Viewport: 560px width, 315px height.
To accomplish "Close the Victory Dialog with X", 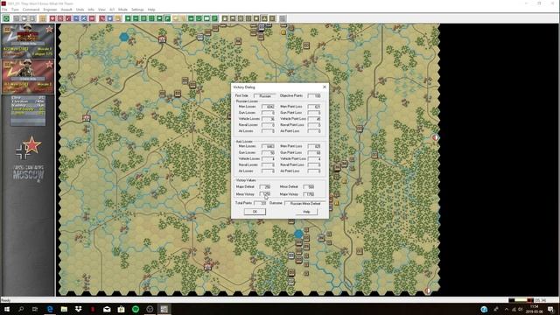I will point(325,87).
